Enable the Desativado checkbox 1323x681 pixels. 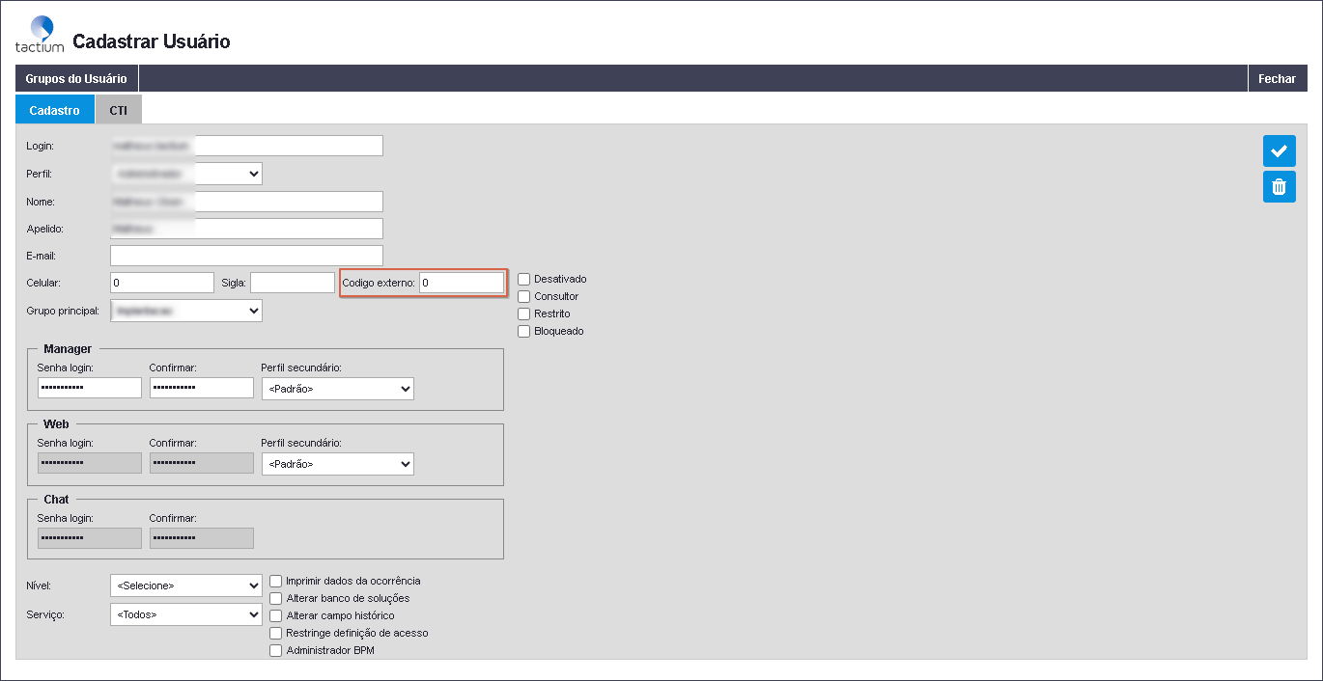coord(524,279)
